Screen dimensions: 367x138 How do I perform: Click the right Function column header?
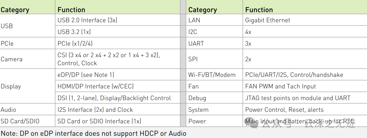click(x=259, y=10)
